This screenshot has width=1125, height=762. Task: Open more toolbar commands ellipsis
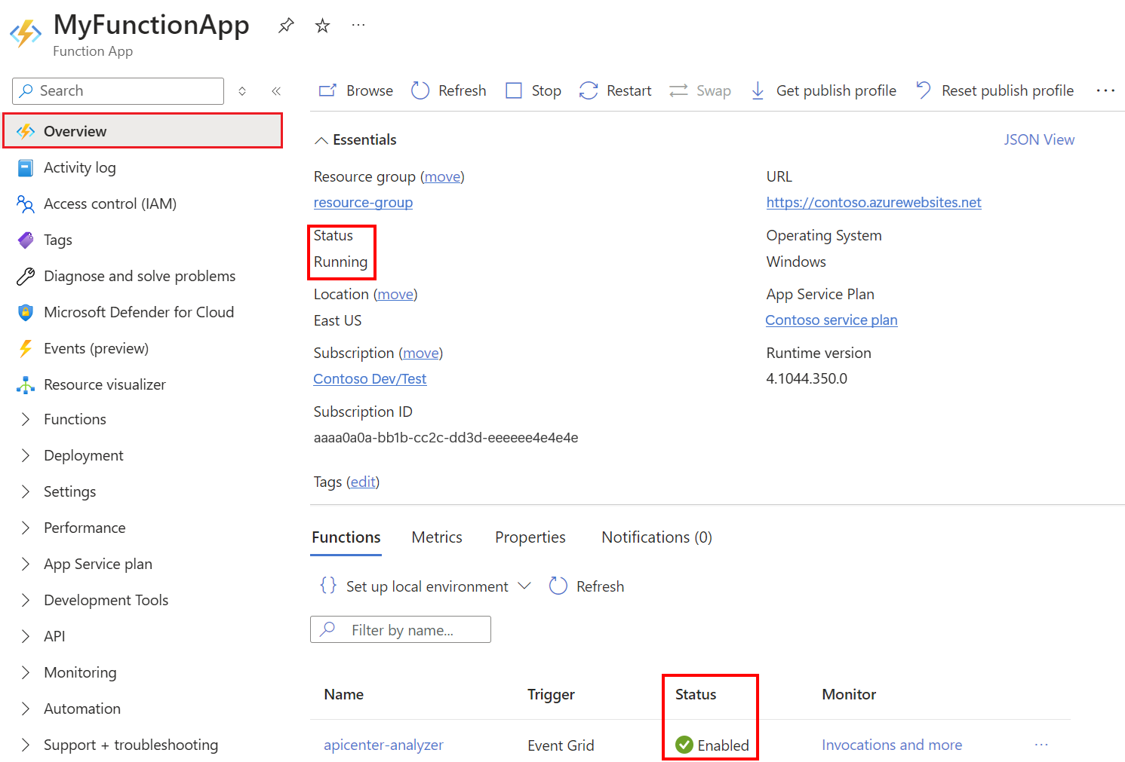click(x=1105, y=90)
